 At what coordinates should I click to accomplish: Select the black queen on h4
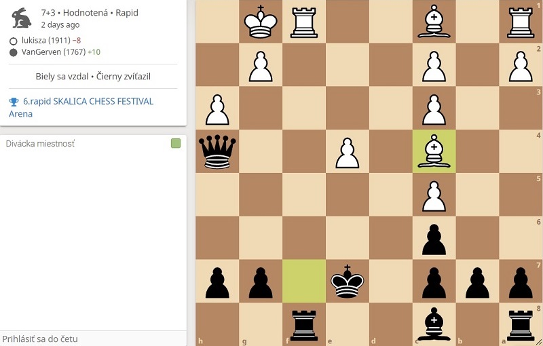[217, 151]
